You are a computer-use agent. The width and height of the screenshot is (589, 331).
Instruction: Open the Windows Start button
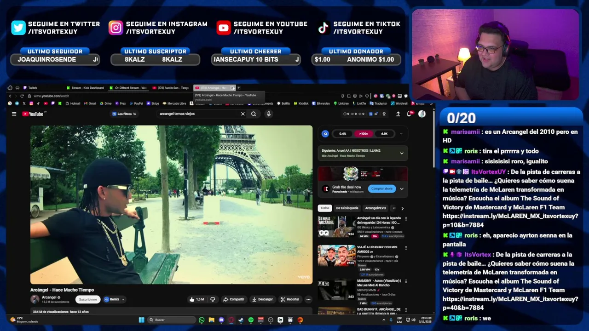pyautogui.click(x=141, y=320)
